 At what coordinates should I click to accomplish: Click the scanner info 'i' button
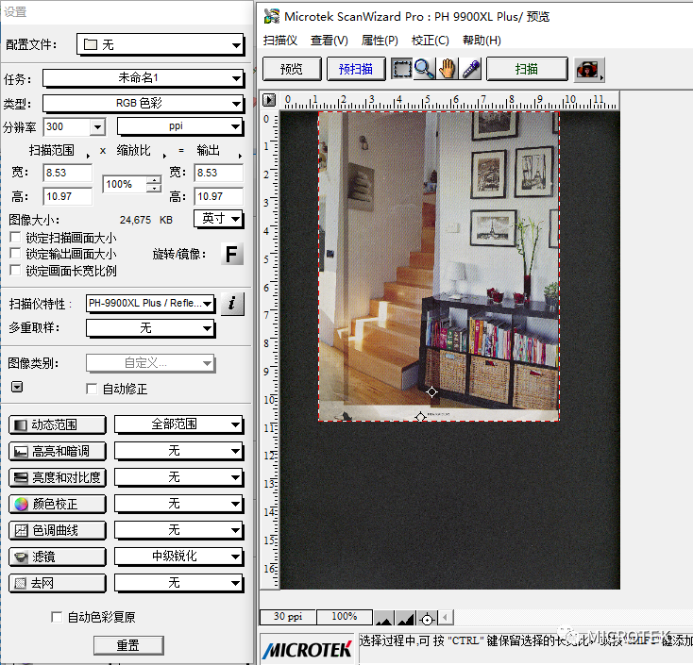pos(232,303)
